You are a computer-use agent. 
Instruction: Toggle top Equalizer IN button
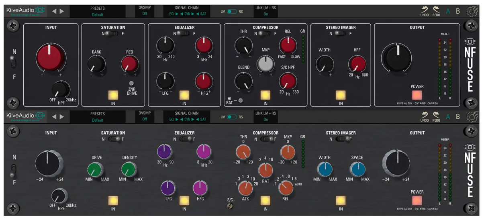(184, 95)
